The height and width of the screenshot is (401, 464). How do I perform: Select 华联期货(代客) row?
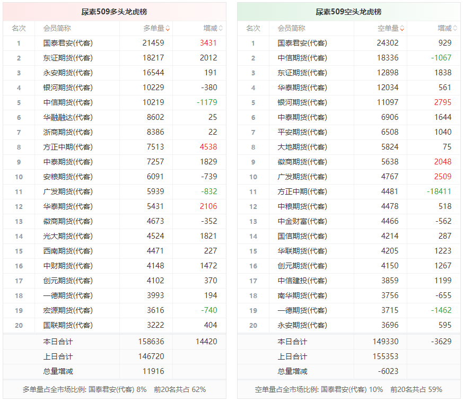[x=349, y=251]
